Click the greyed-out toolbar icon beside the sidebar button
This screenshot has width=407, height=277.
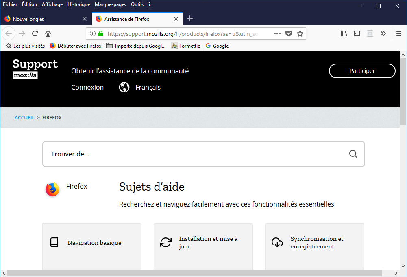(x=370, y=33)
